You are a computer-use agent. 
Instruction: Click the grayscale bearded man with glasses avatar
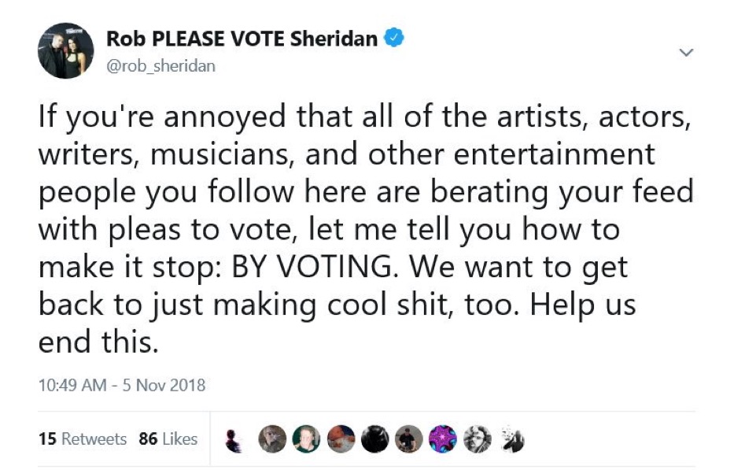pyautogui.click(x=477, y=439)
